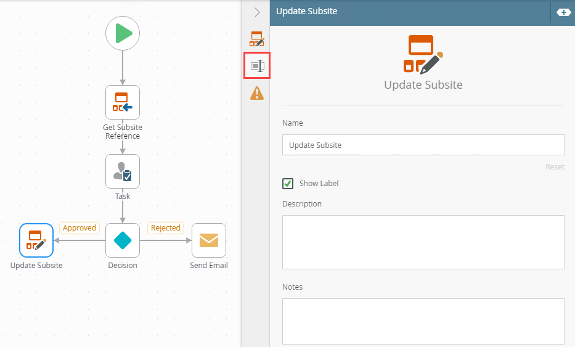The height and width of the screenshot is (347, 575).
Task: Select the Decision diamond step
Action: pyautogui.click(x=123, y=240)
